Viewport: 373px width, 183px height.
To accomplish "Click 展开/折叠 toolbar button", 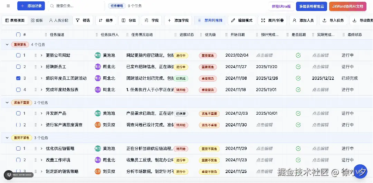I will point(272,20).
